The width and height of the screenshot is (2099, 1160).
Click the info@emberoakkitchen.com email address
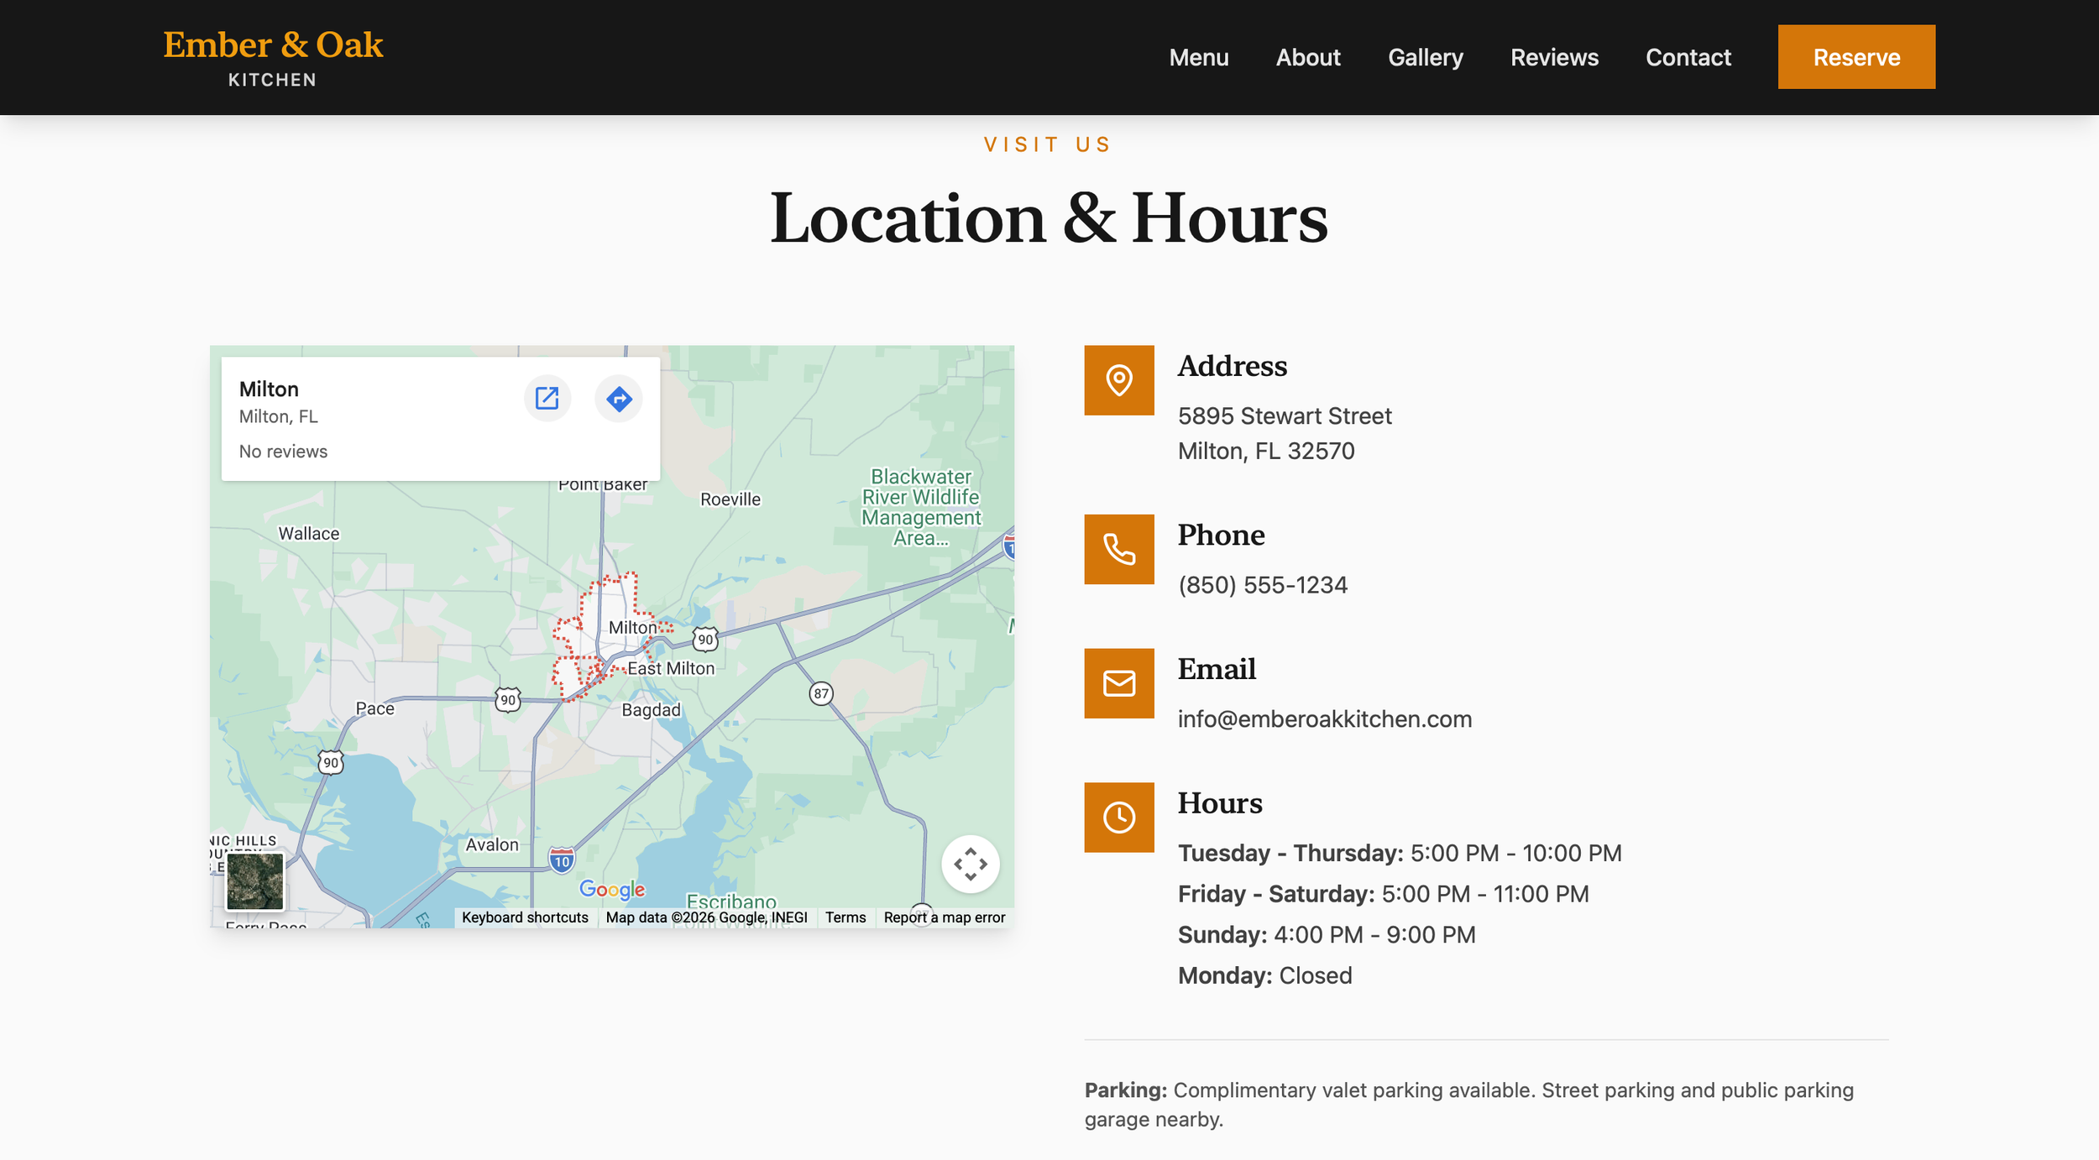[x=1324, y=719]
